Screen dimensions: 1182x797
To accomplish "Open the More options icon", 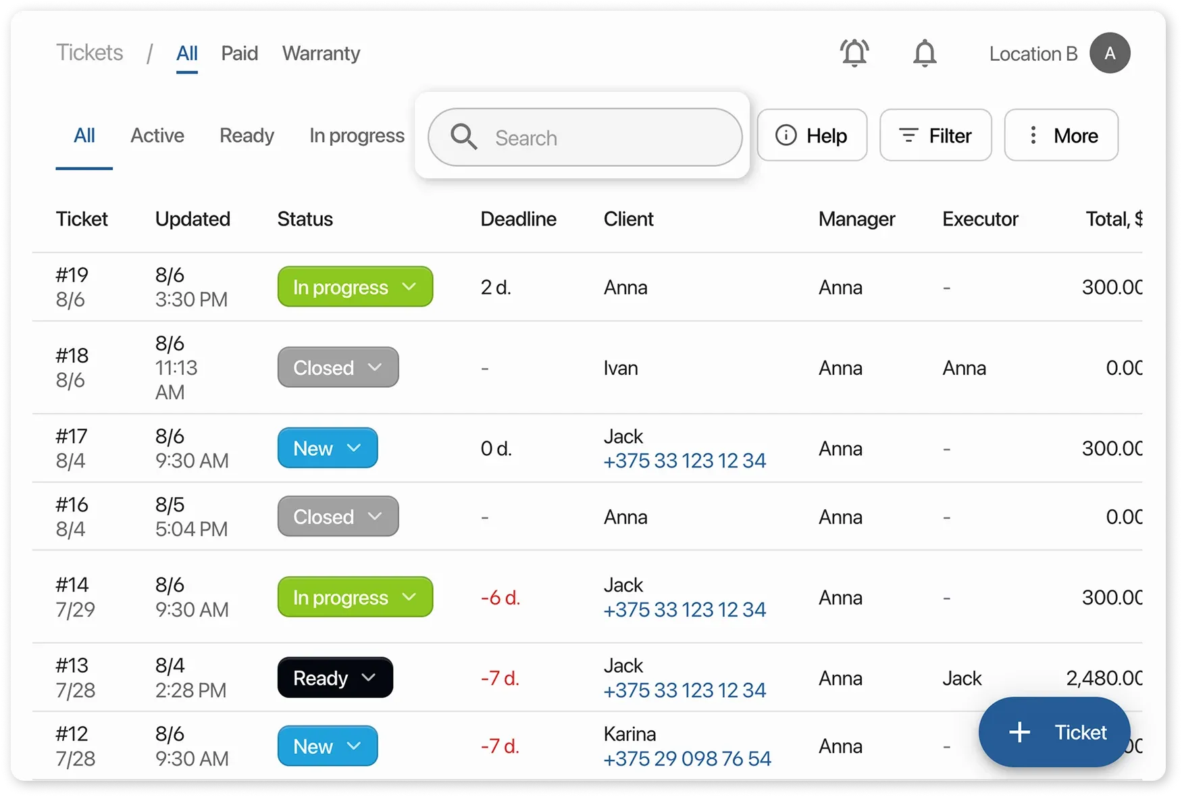I will click(x=1033, y=135).
